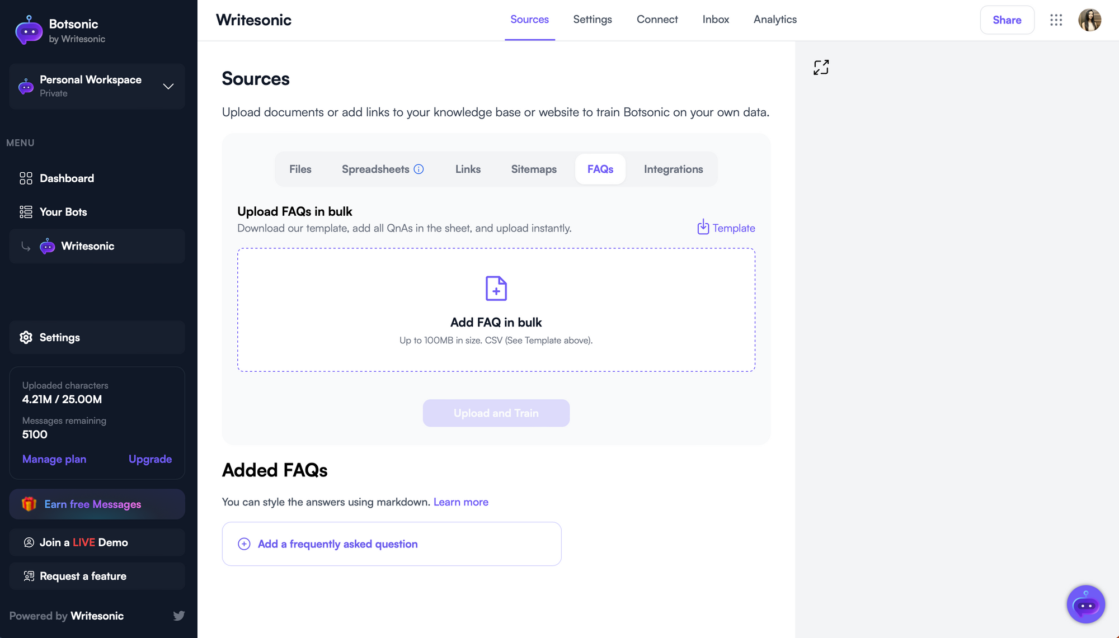Open the Analytics tab

[775, 20]
